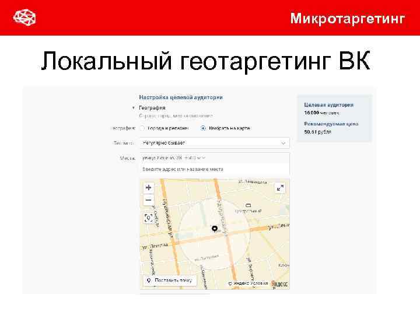
Task: Click the Настройка целевой аудитории heading
Action: pos(181,97)
